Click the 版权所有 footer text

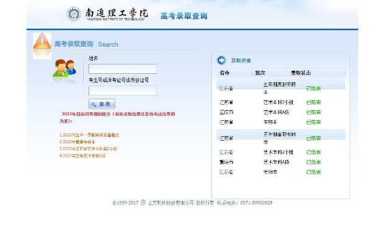(x=205, y=203)
